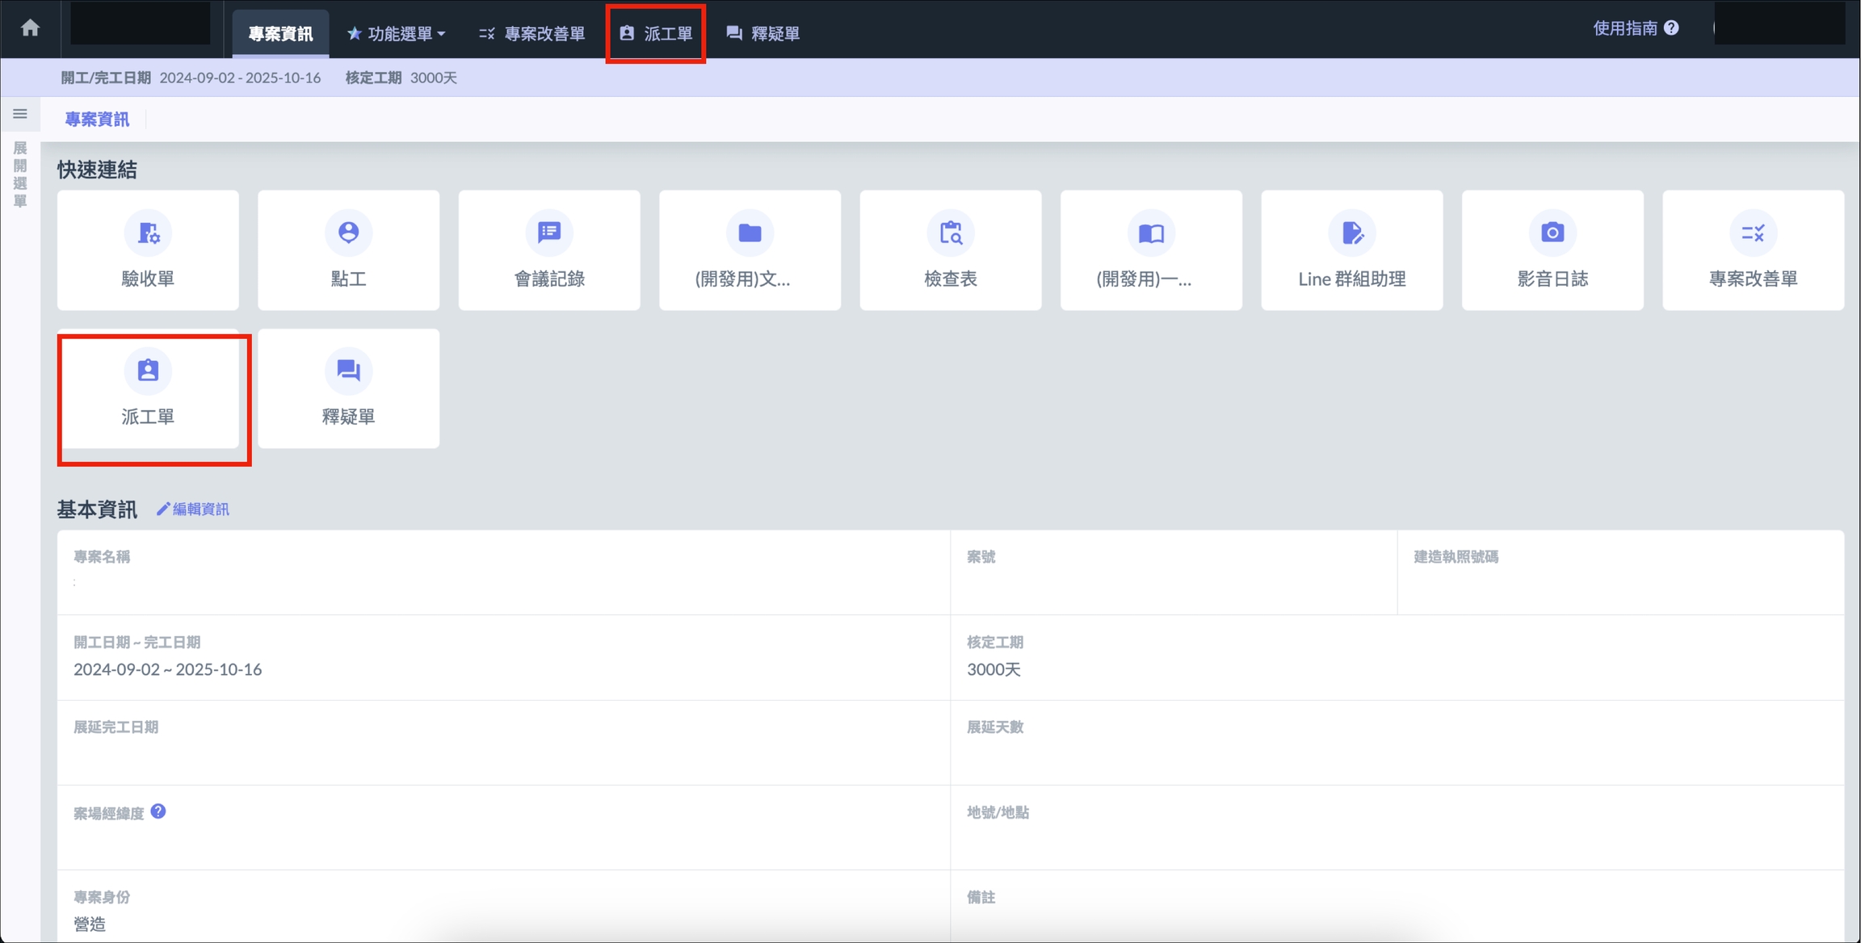This screenshot has height=943, width=1861.
Task: Open the 驗收單 quick link icon
Action: tap(148, 233)
